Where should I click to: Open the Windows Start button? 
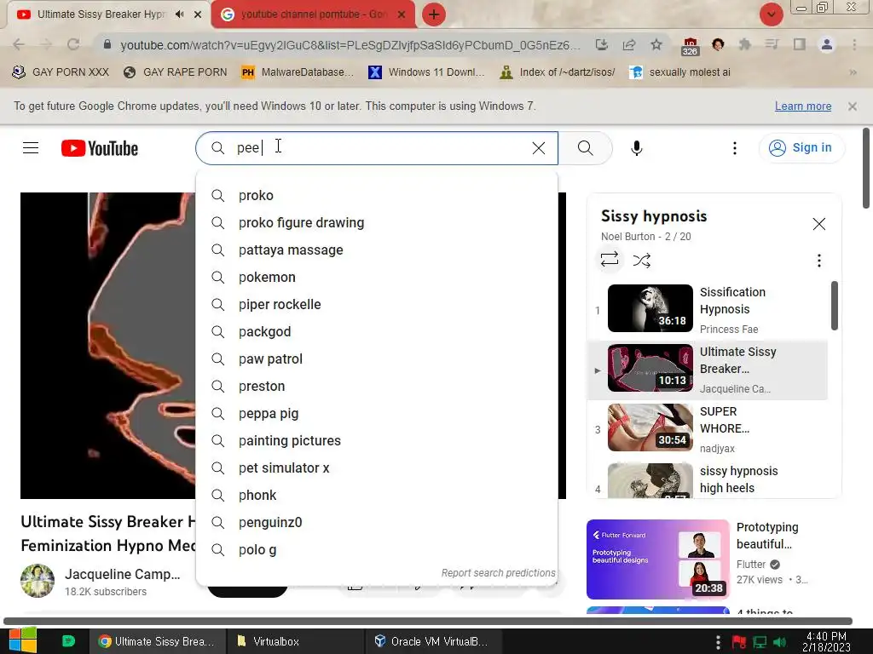(x=23, y=641)
